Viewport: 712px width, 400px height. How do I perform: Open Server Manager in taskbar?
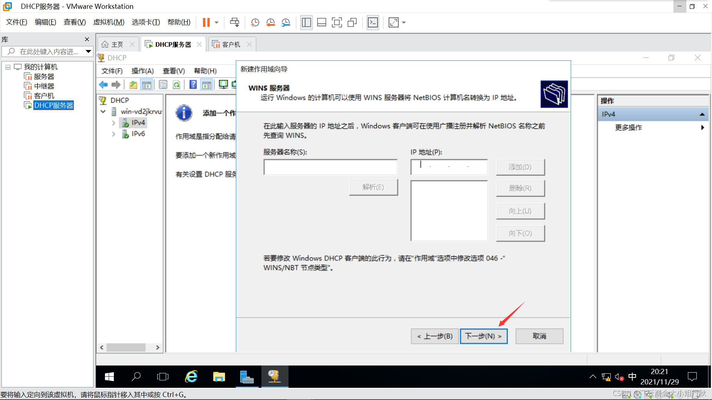pyautogui.click(x=247, y=377)
